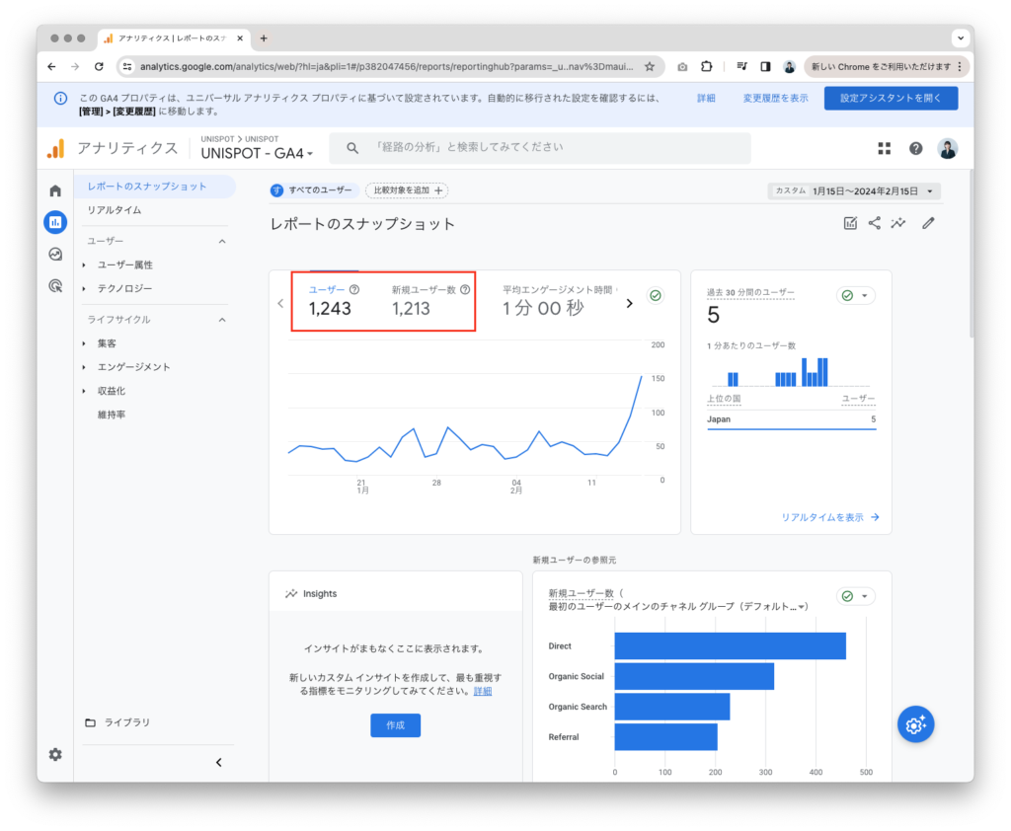Viewport: 1011px width, 831px height.
Task: Open Admin settings gear icon
Action: [55, 754]
